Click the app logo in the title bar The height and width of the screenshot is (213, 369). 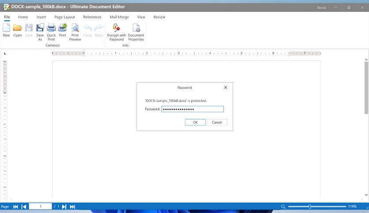point(6,7)
